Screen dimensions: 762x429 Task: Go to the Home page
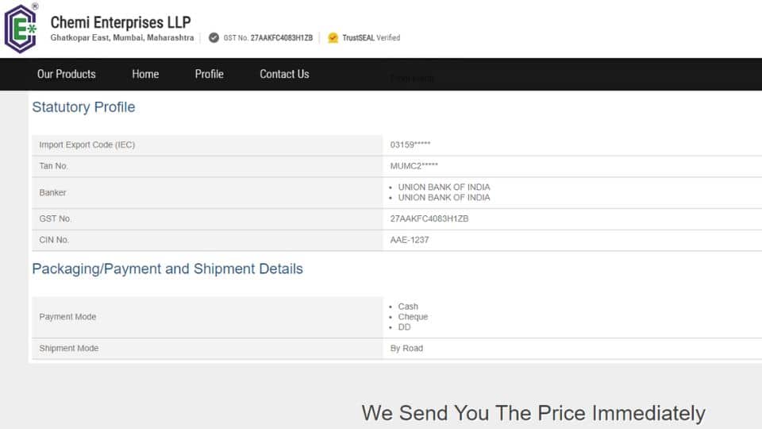point(145,74)
